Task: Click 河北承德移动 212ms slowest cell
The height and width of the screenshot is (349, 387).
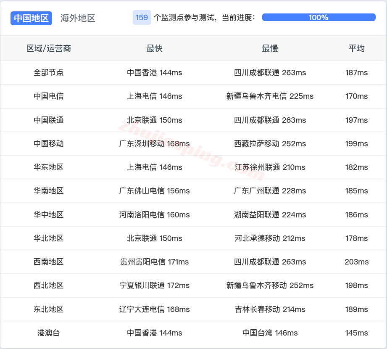Action: point(270,238)
